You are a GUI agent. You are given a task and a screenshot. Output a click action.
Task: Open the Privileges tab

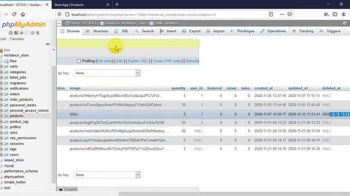tap(242, 31)
